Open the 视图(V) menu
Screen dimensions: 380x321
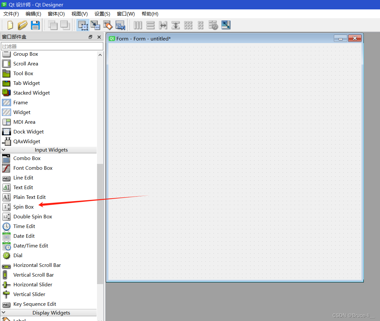coord(80,14)
